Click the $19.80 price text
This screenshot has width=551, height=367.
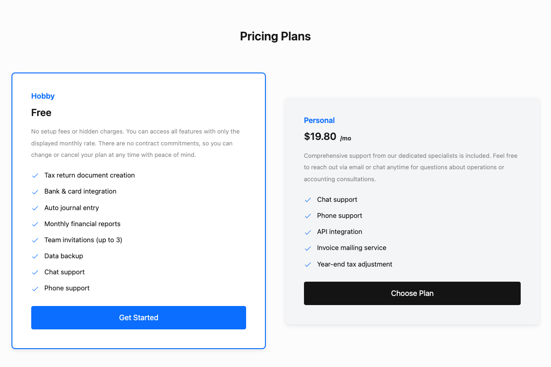pos(319,136)
